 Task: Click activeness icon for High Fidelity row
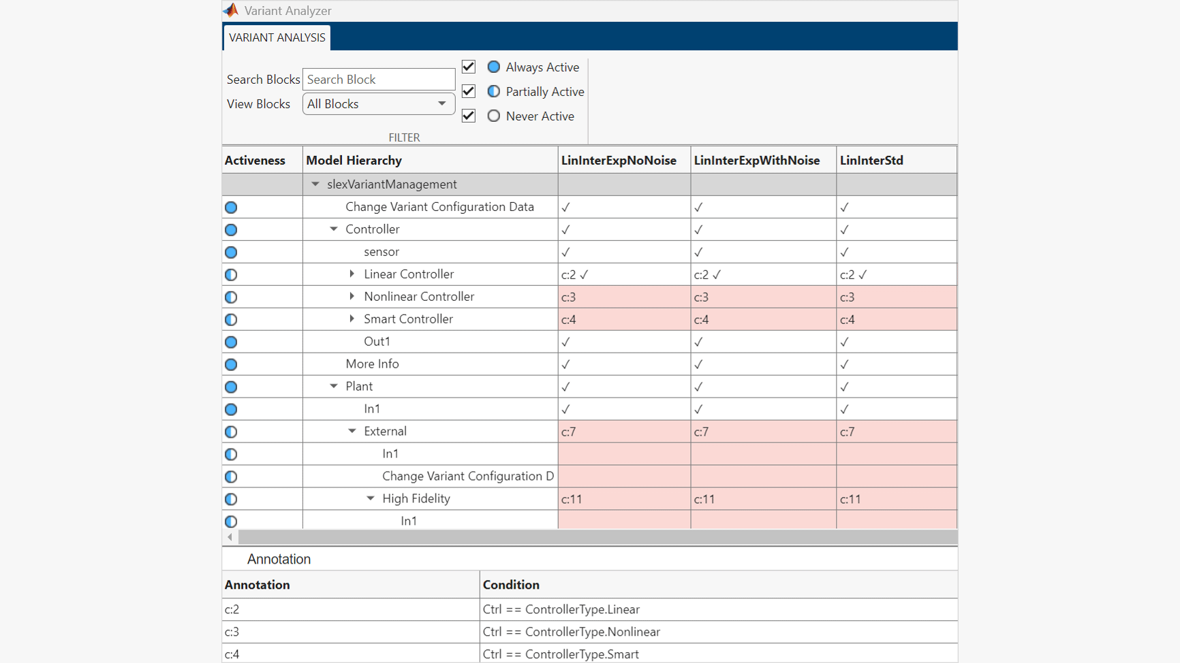click(x=231, y=499)
